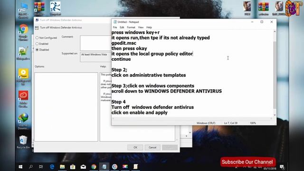Click Notepad vertical scrollbar down arrow
Viewport: 304px width, 171px height.
(x=275, y=115)
